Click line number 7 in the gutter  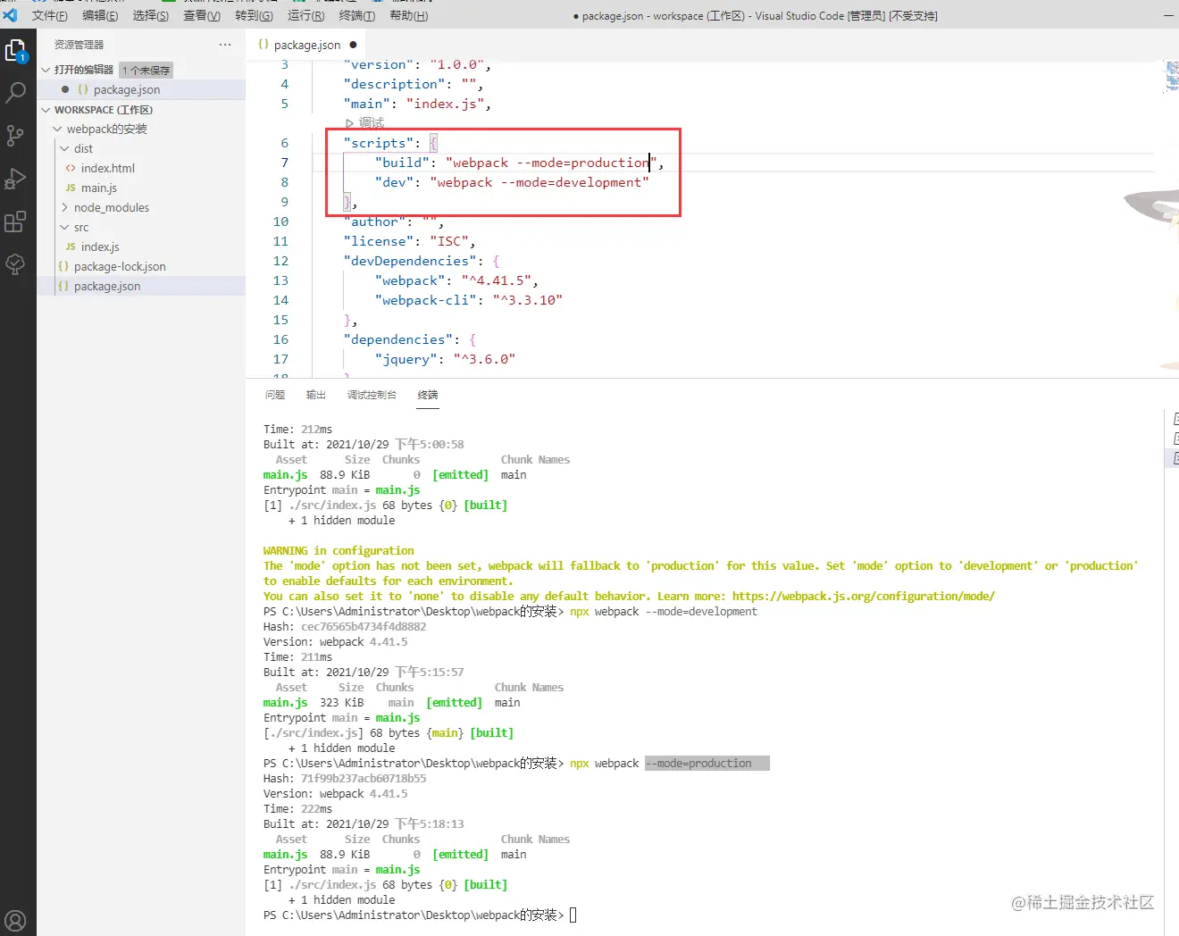285,163
